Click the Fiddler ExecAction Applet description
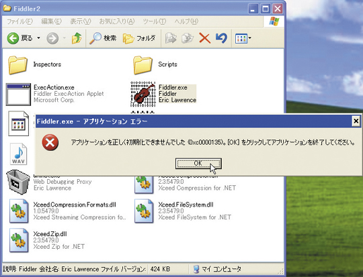The height and width of the screenshot is (277, 363). click(x=69, y=94)
